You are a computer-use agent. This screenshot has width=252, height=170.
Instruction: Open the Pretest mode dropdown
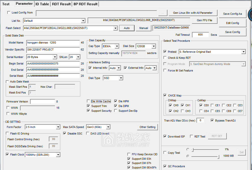click(243, 52)
